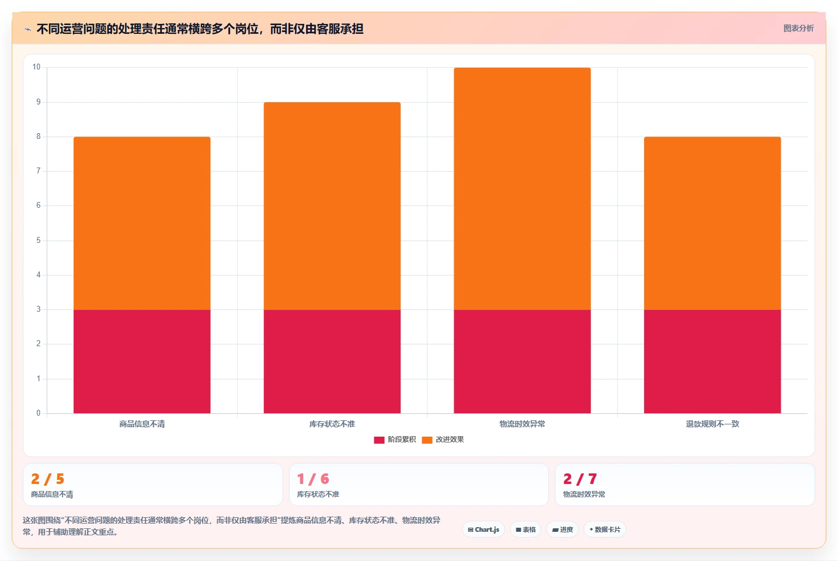Click the y-axis label 3
This screenshot has height=561, width=838.
tap(39, 309)
